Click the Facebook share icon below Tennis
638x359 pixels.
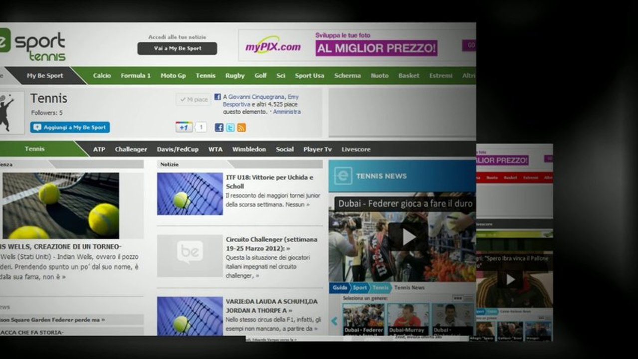point(219,128)
